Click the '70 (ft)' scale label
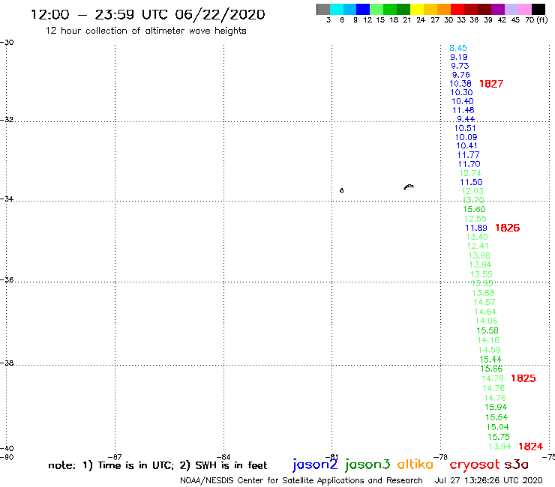This screenshot has width=555, height=487. [x=536, y=20]
